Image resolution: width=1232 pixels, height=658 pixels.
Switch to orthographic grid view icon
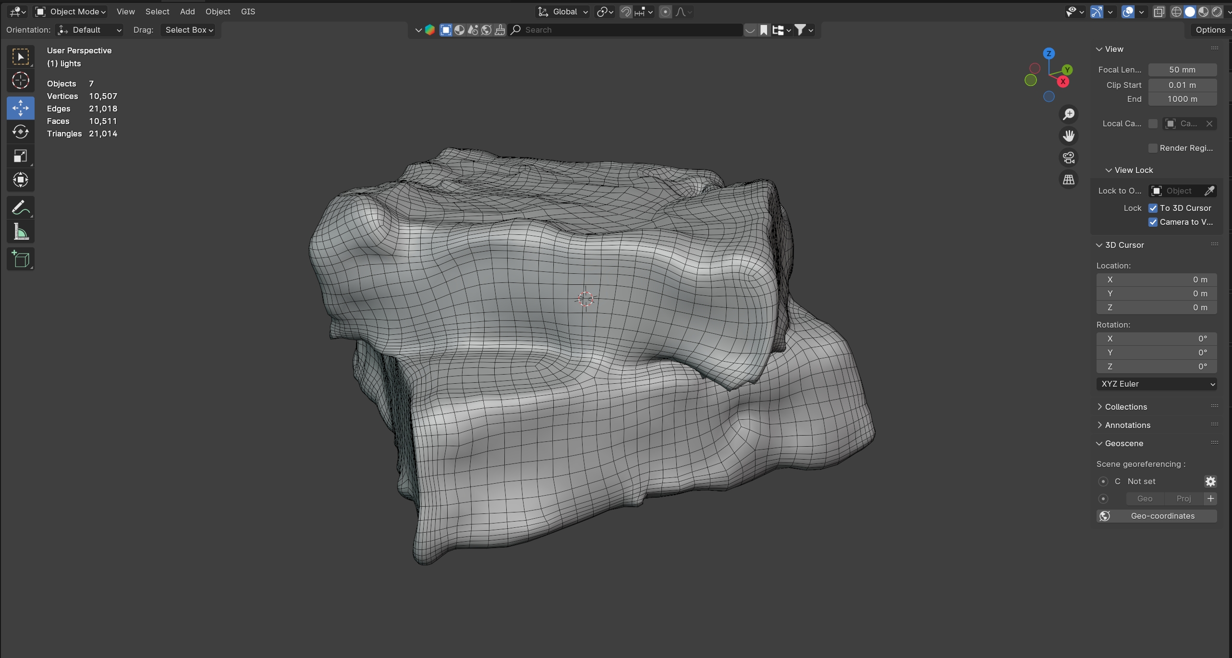pos(1068,180)
